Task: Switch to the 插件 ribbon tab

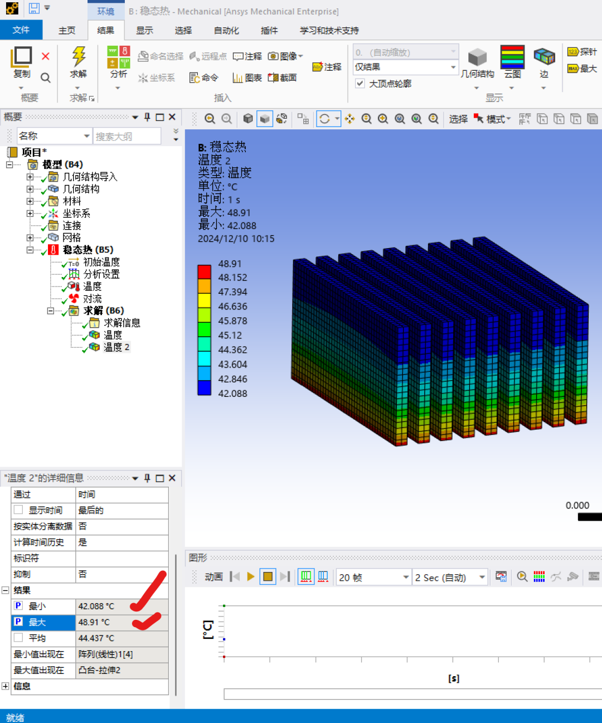Action: (x=269, y=31)
